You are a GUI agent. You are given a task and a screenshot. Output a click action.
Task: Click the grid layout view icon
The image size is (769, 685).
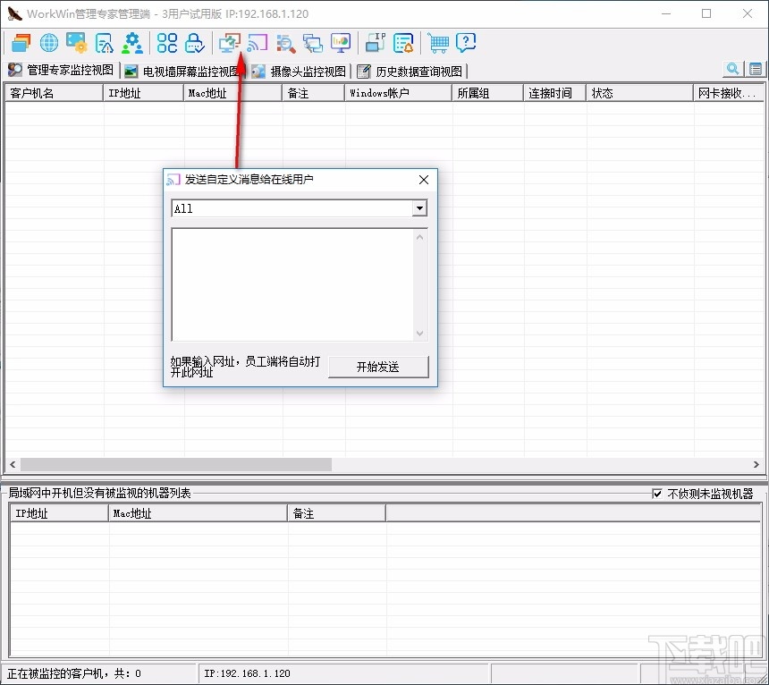click(165, 42)
